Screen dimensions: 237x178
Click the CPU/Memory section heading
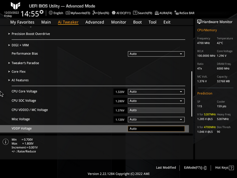coord(207,30)
